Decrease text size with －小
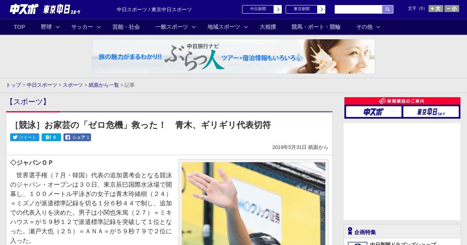Image resolution: width=467 pixels, height=245 pixels. [x=452, y=9]
